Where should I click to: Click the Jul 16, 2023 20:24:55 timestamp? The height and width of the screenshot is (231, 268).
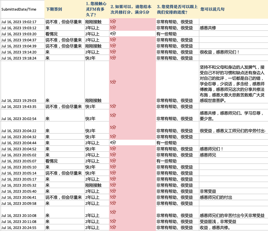19,228
